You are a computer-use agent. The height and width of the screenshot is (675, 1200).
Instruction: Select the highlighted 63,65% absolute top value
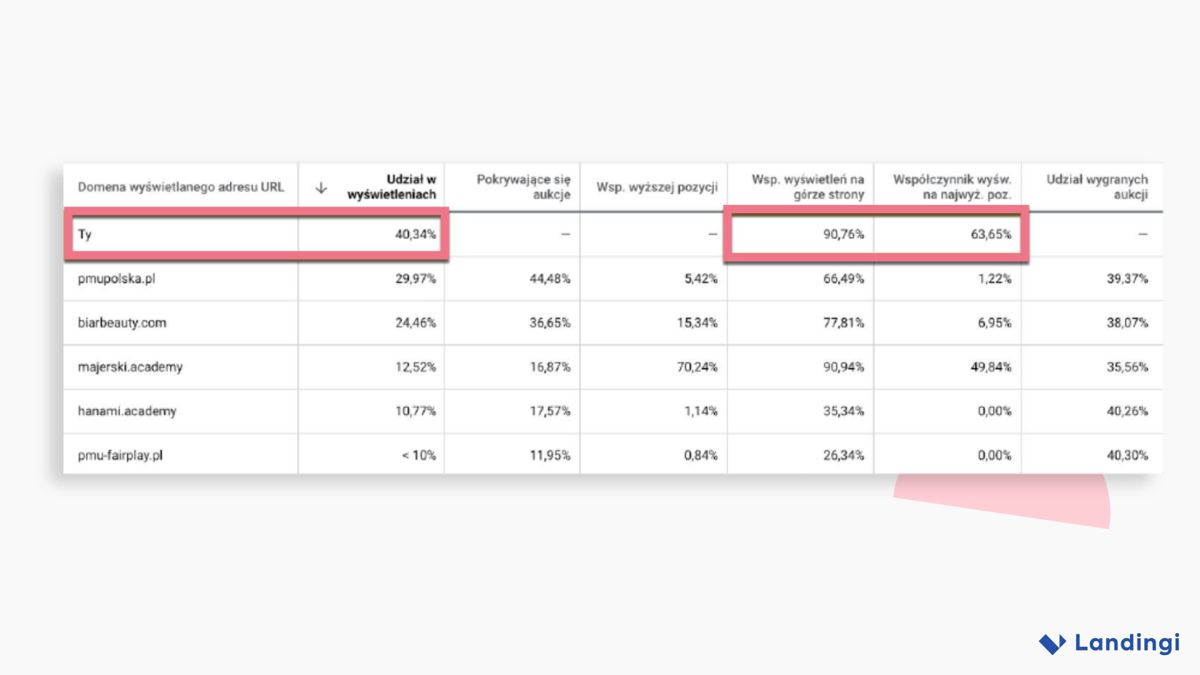click(991, 234)
